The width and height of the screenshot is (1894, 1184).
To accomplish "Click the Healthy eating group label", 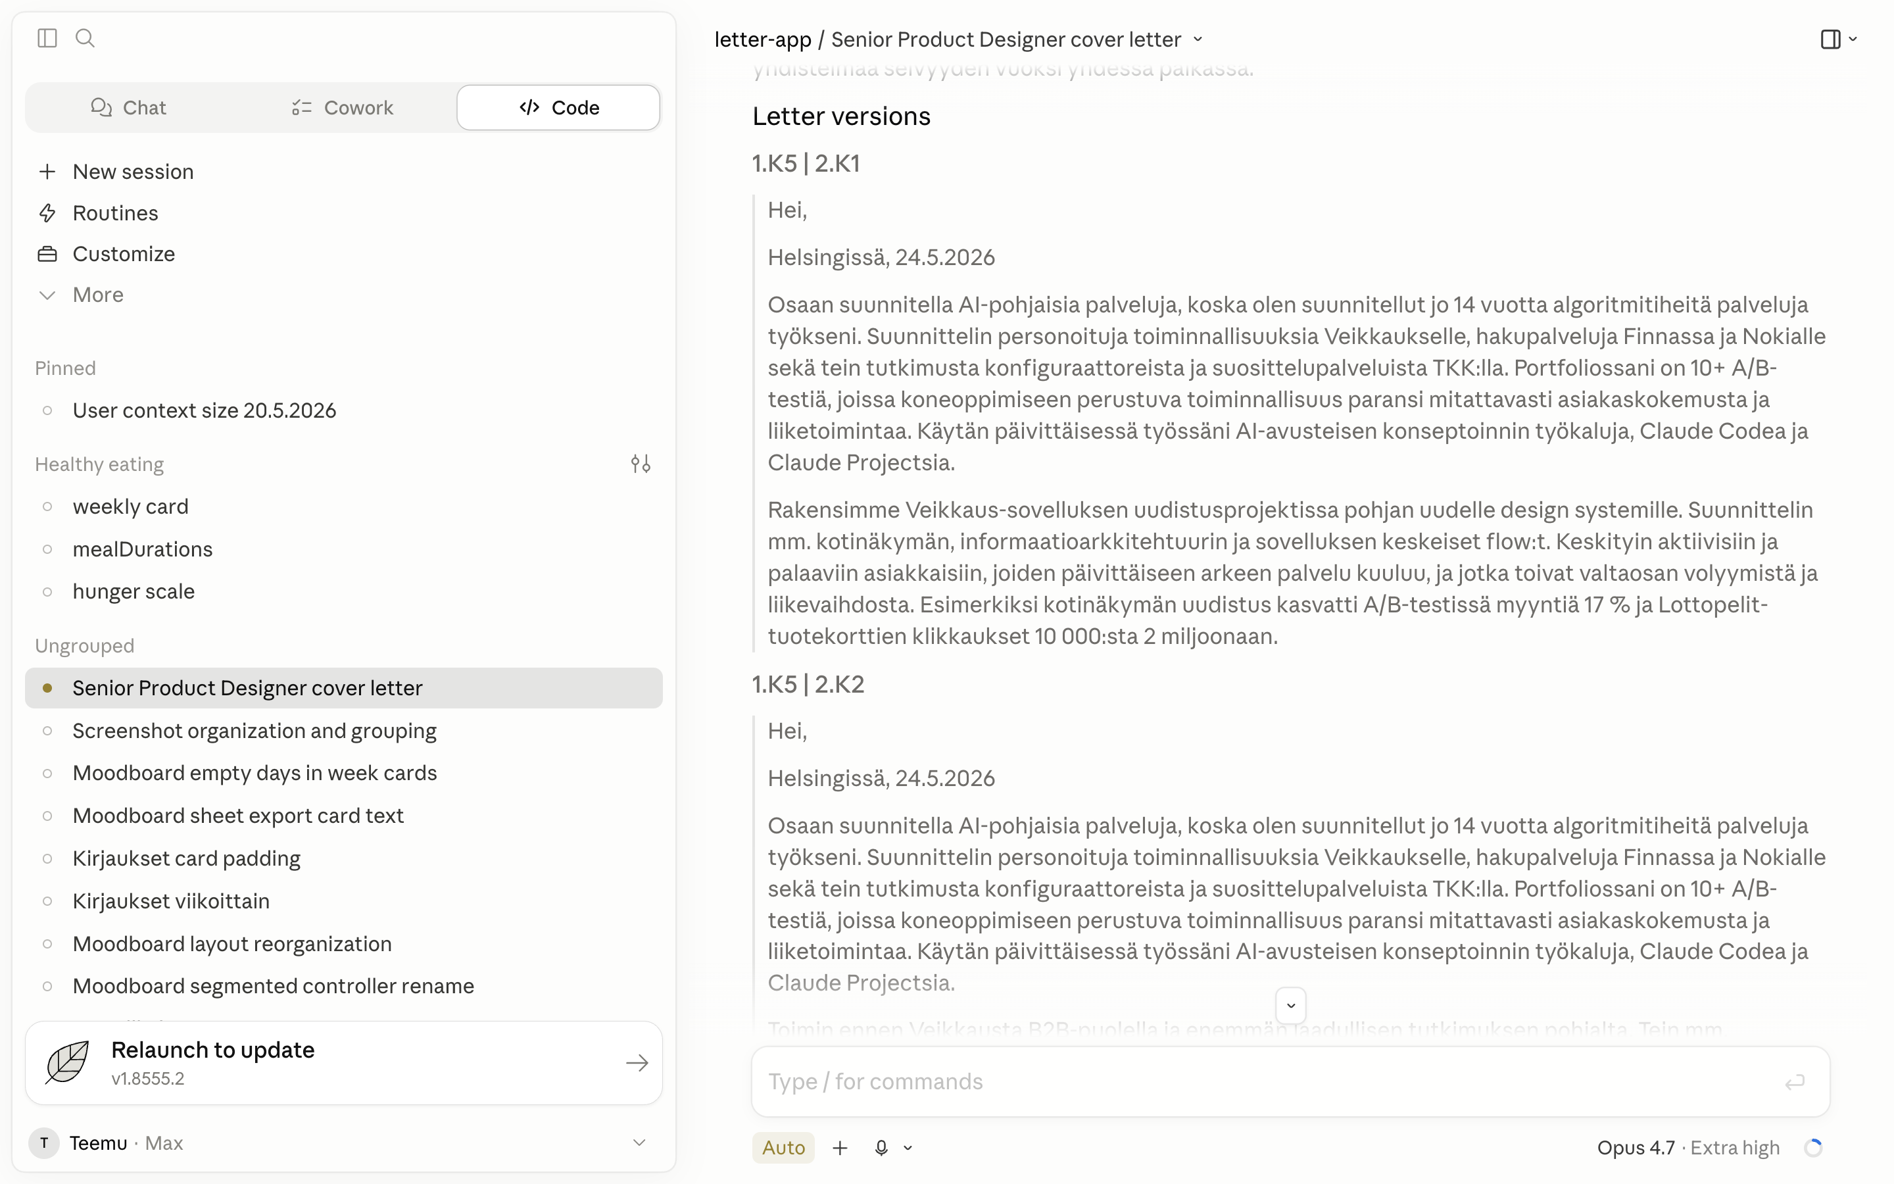I will tap(99, 464).
